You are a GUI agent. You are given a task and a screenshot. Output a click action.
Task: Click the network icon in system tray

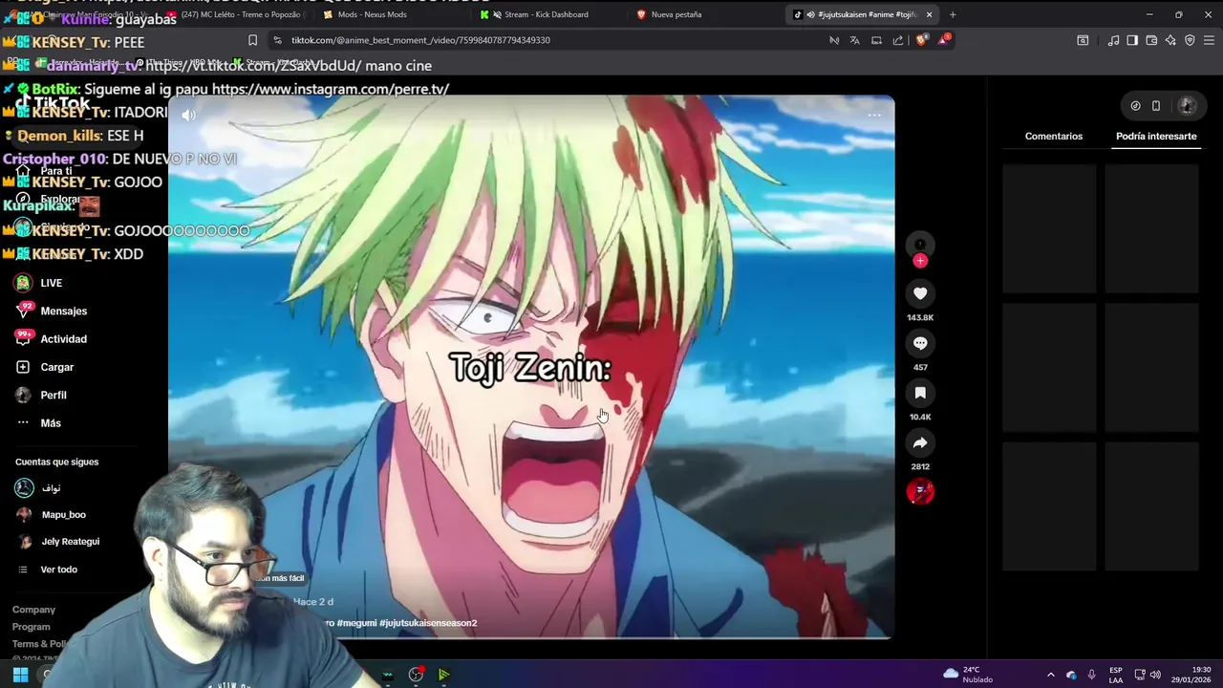click(1139, 675)
